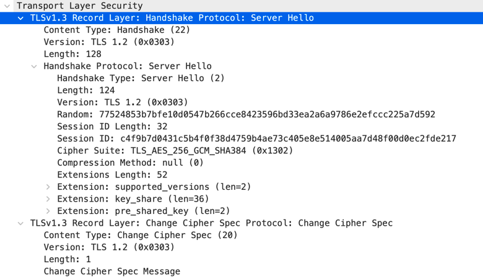The width and height of the screenshot is (483, 277).
Task: Select the Session ID Length: 32 row
Action: pos(241,126)
